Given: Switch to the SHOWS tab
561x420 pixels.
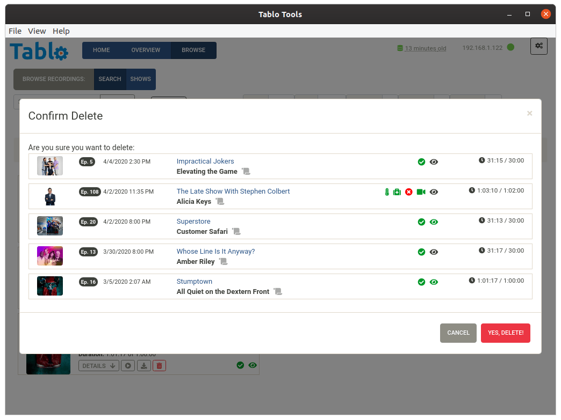Looking at the screenshot, I should pyautogui.click(x=140, y=79).
